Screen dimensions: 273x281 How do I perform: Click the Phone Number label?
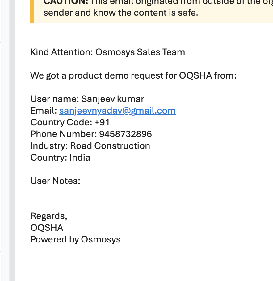(x=64, y=134)
